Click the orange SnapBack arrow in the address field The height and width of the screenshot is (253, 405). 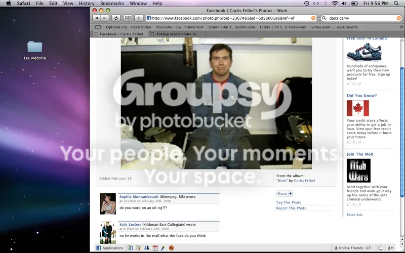[313, 18]
